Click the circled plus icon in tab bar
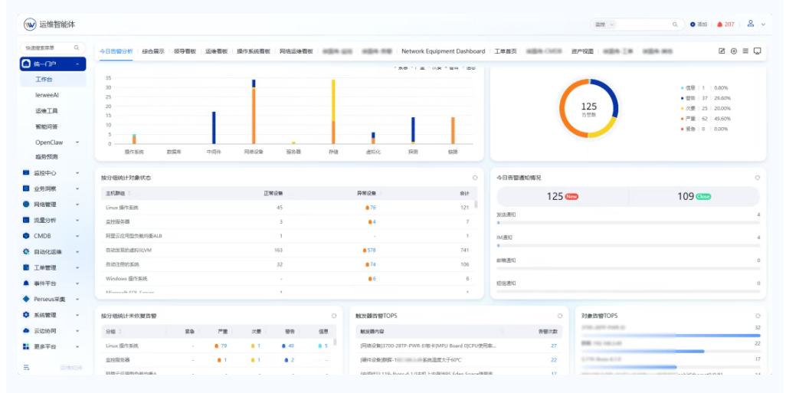 tap(733, 51)
